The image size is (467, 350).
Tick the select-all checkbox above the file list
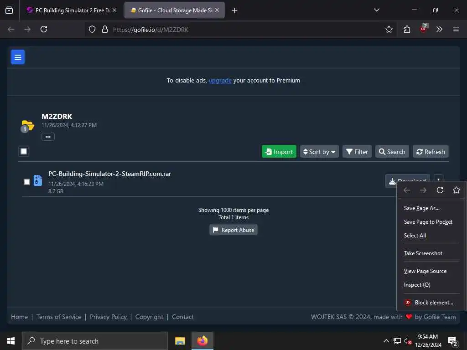click(x=24, y=151)
